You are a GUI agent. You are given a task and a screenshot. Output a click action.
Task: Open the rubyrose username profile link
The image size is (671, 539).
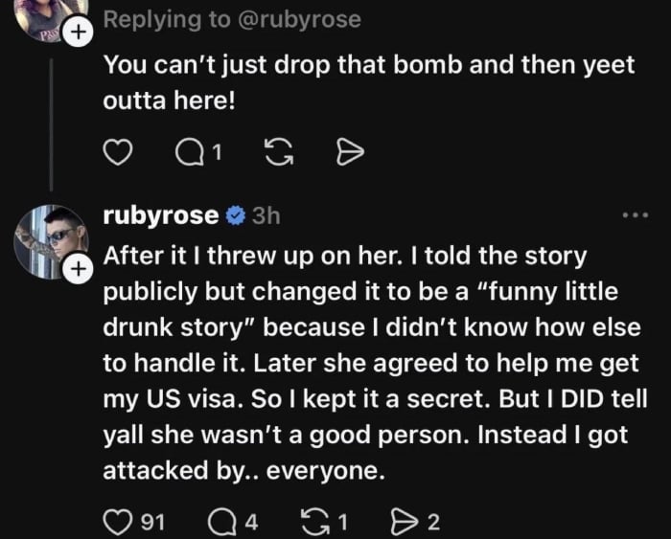(160, 216)
